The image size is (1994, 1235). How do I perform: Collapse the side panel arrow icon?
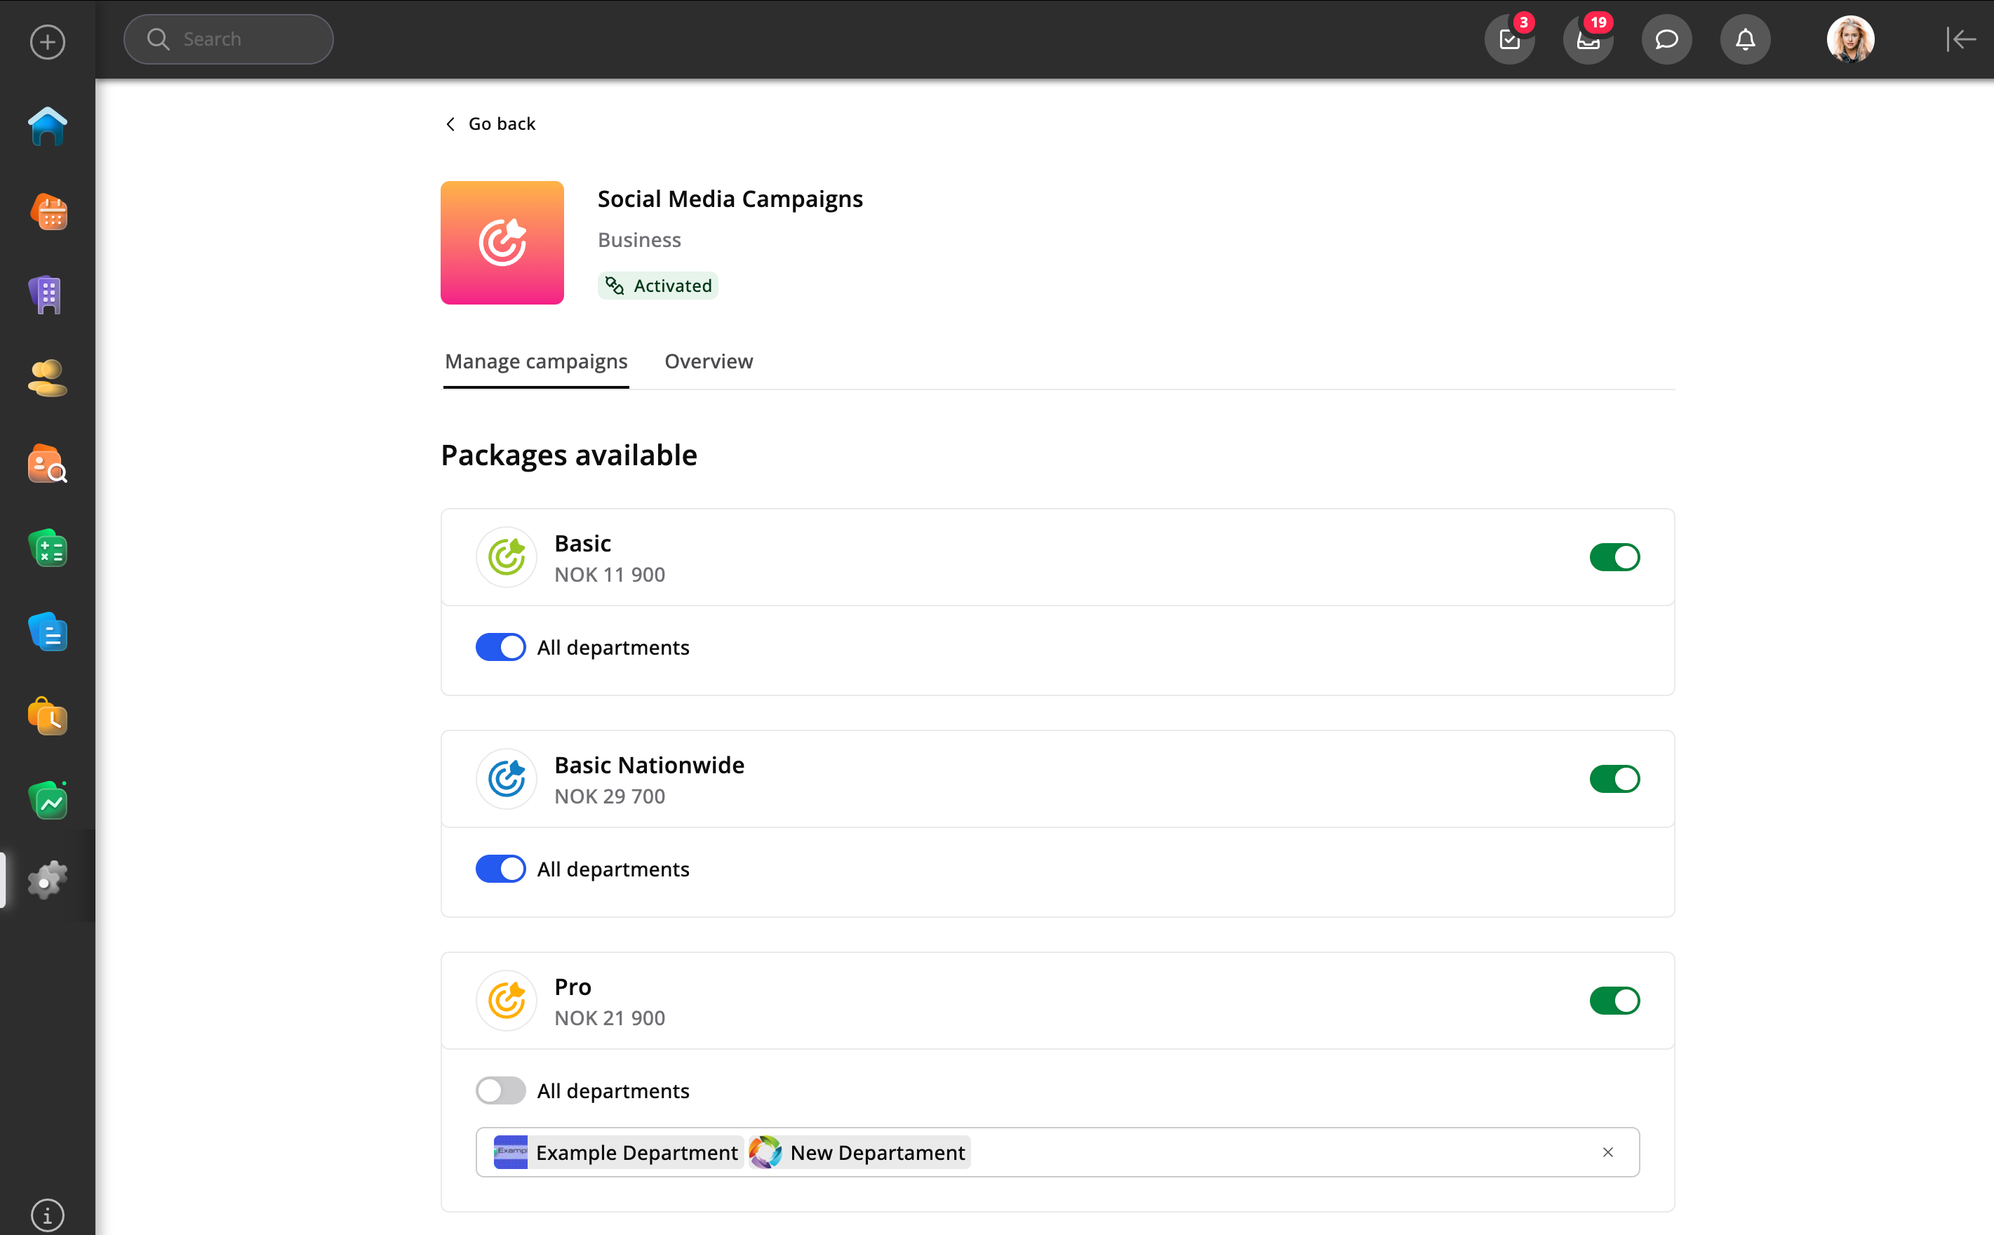[1960, 39]
